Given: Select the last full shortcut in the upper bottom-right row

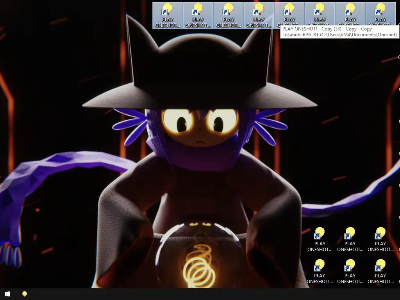Looking at the screenshot, I should tap(380, 239).
